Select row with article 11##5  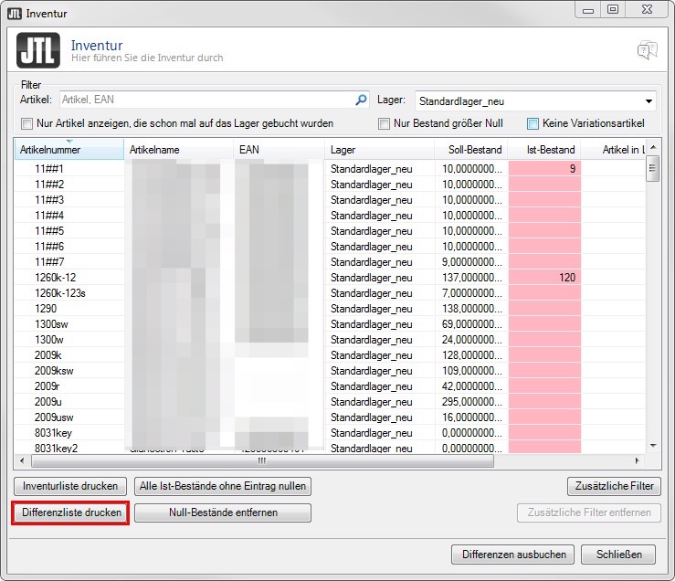pyautogui.click(x=330, y=231)
